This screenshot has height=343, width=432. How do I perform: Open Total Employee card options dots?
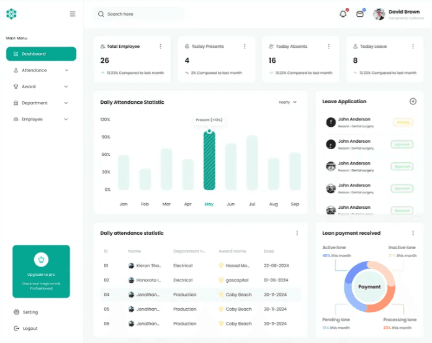click(160, 47)
